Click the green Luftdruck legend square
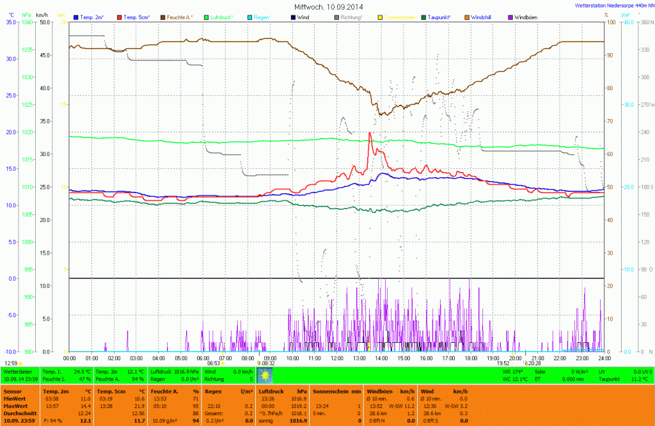Image resolution: width=655 pixels, height=426 pixels. pos(207,17)
